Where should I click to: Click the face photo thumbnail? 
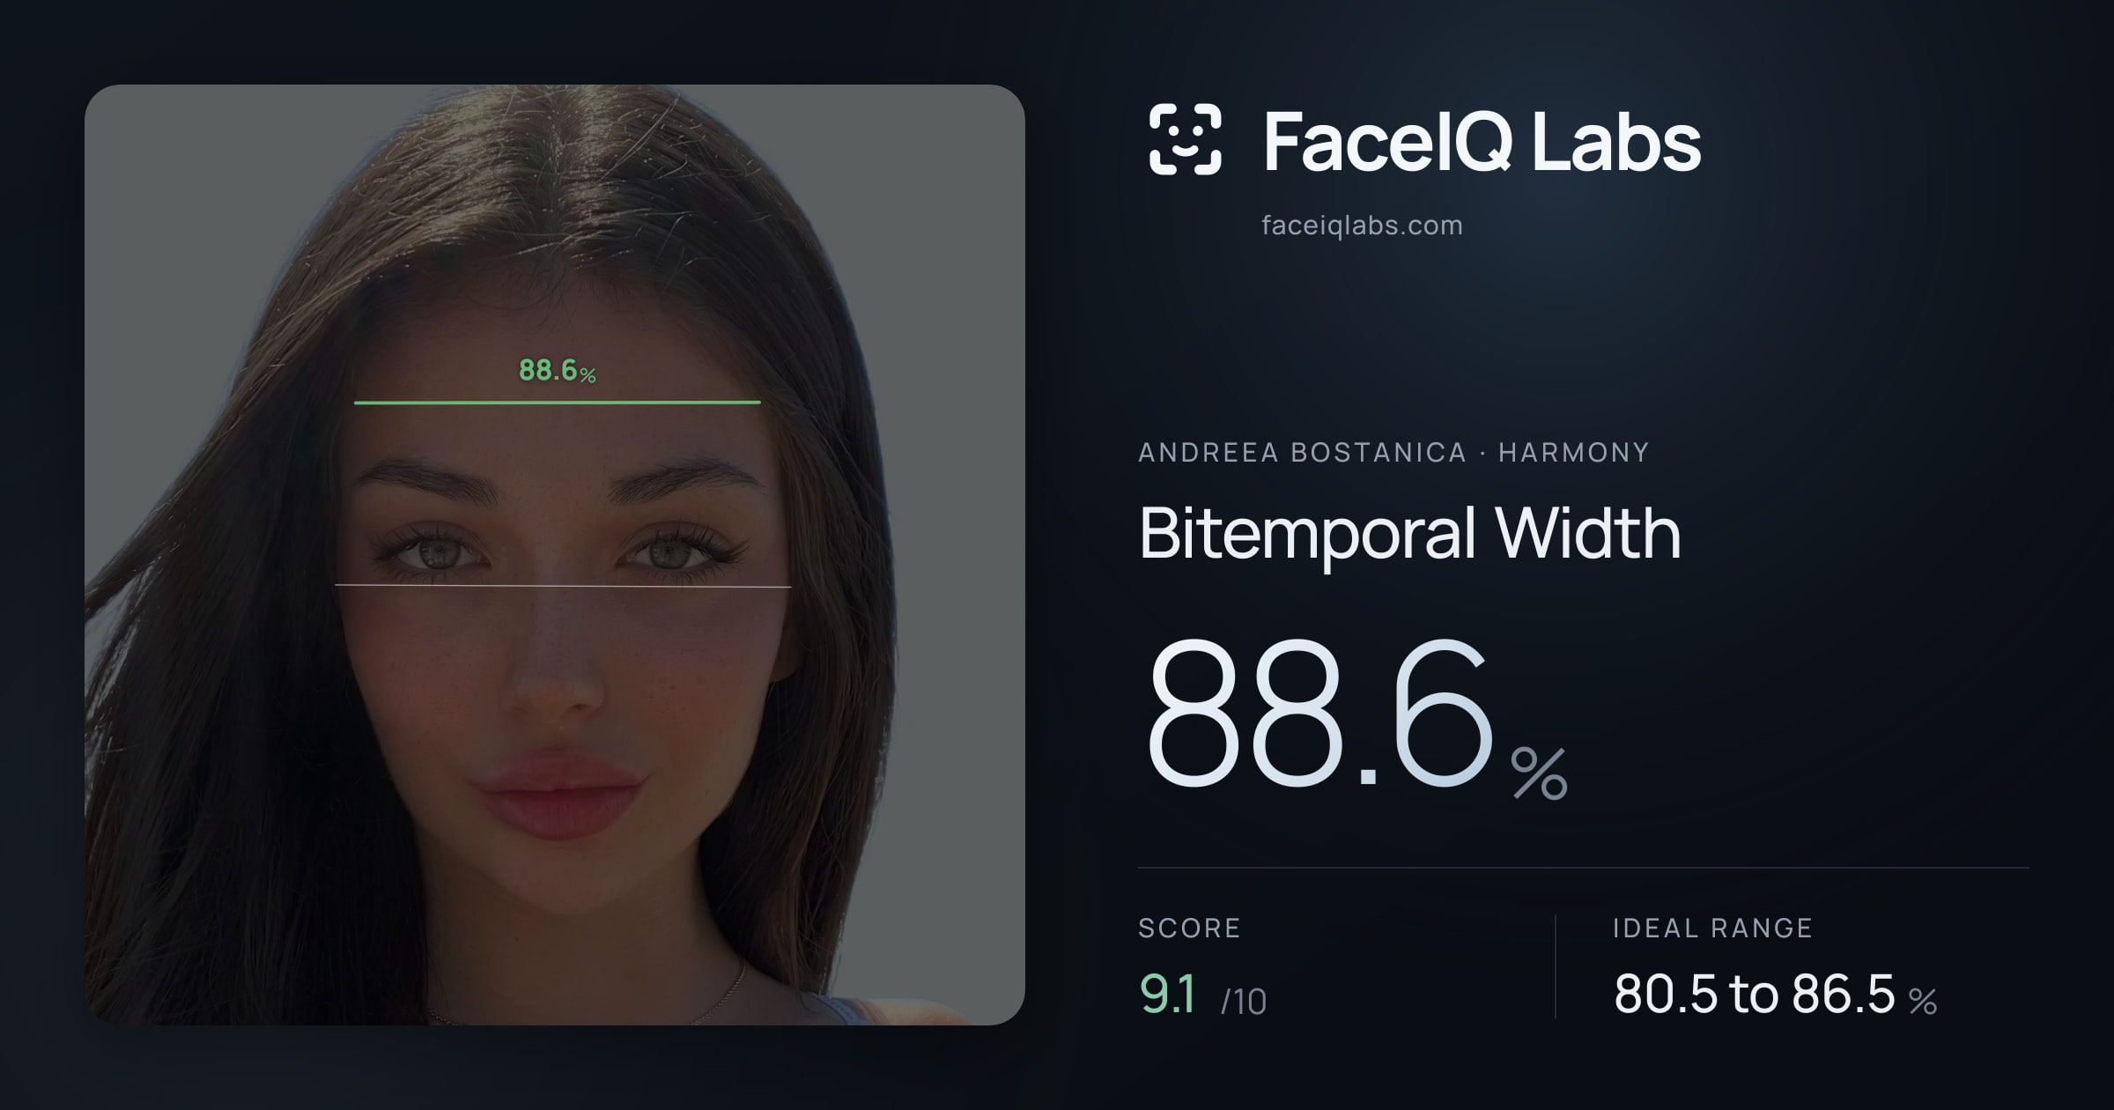point(555,555)
